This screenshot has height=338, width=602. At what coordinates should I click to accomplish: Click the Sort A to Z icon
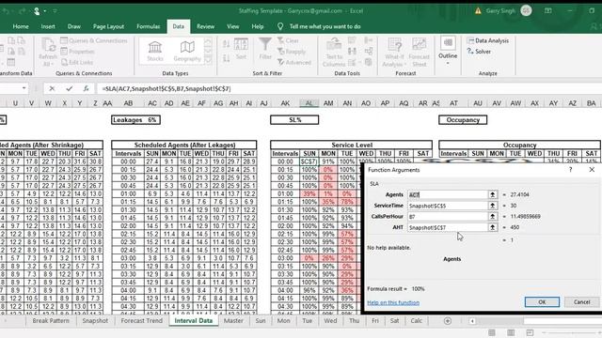[x=226, y=44]
